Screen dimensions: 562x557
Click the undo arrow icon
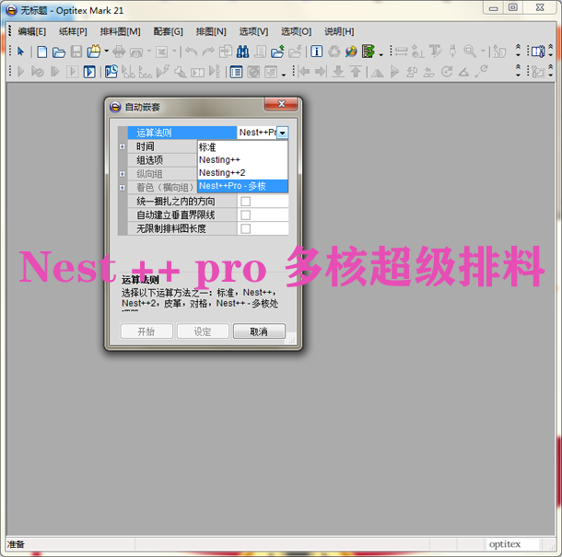tap(192, 52)
